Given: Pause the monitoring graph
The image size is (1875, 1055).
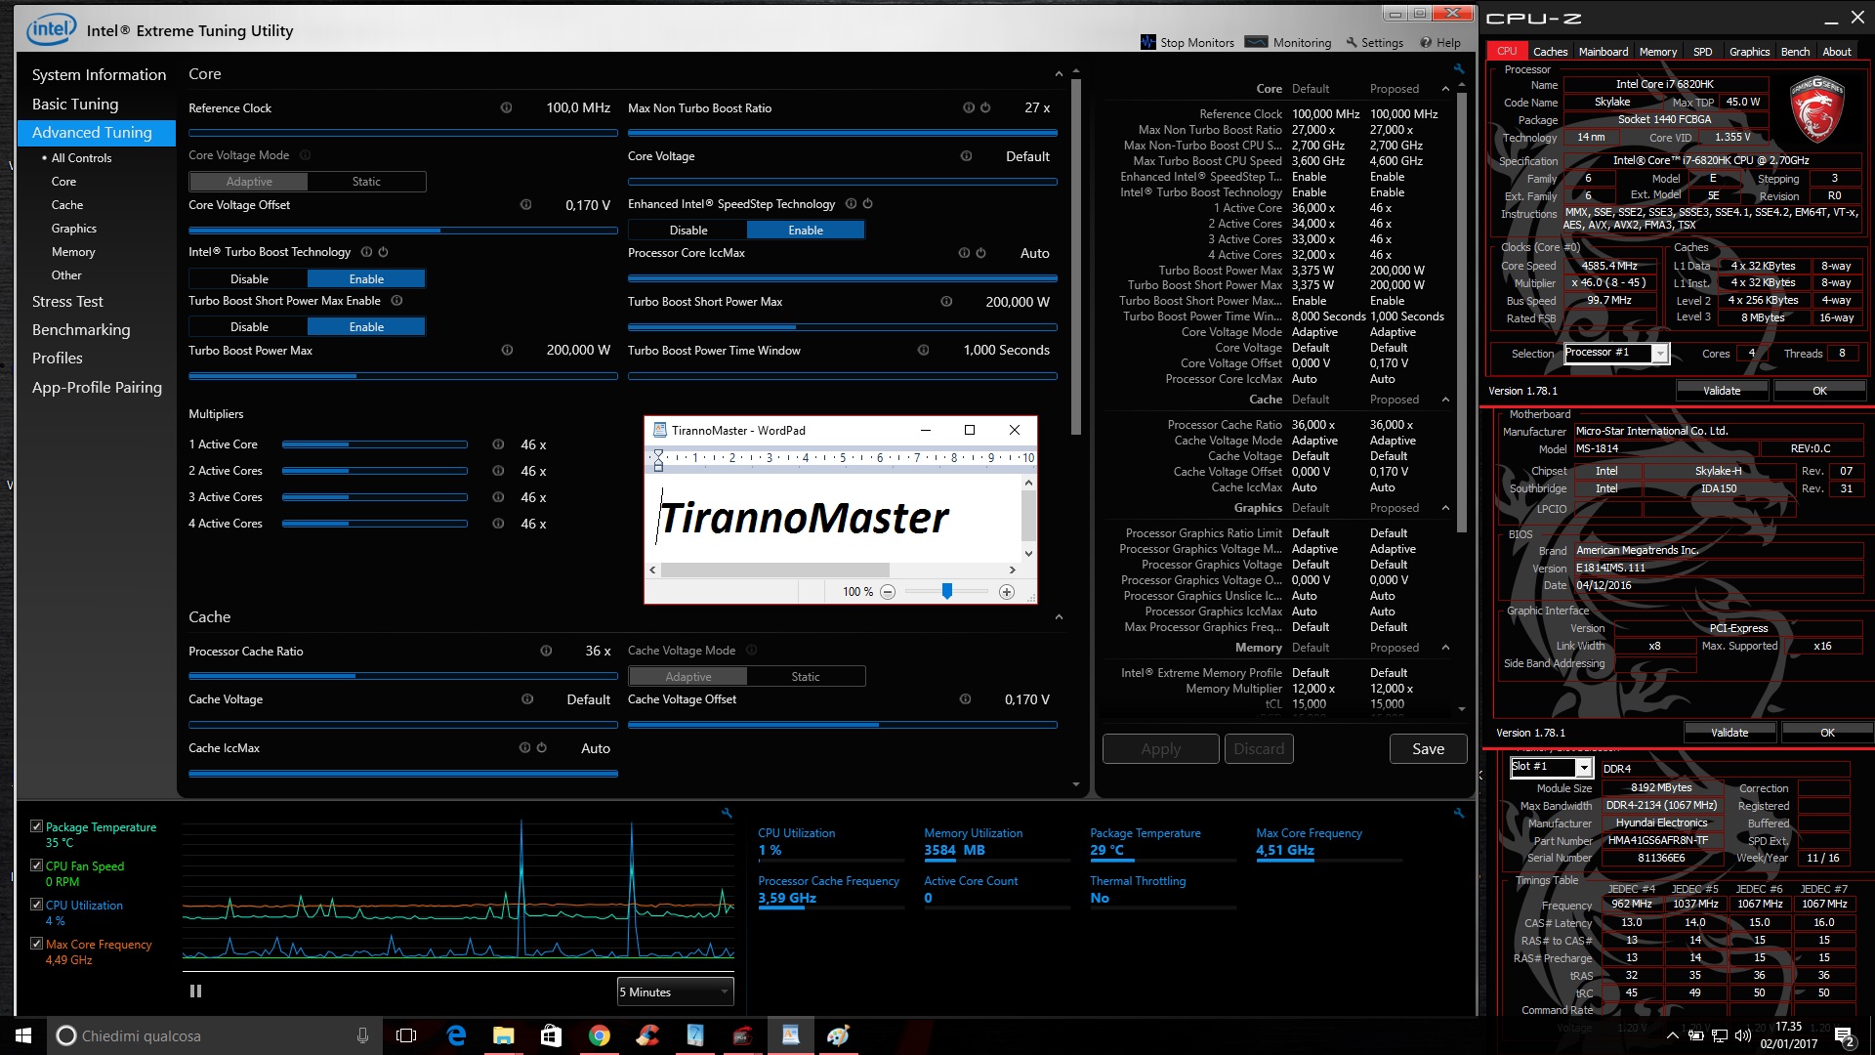Looking at the screenshot, I should [x=195, y=991].
